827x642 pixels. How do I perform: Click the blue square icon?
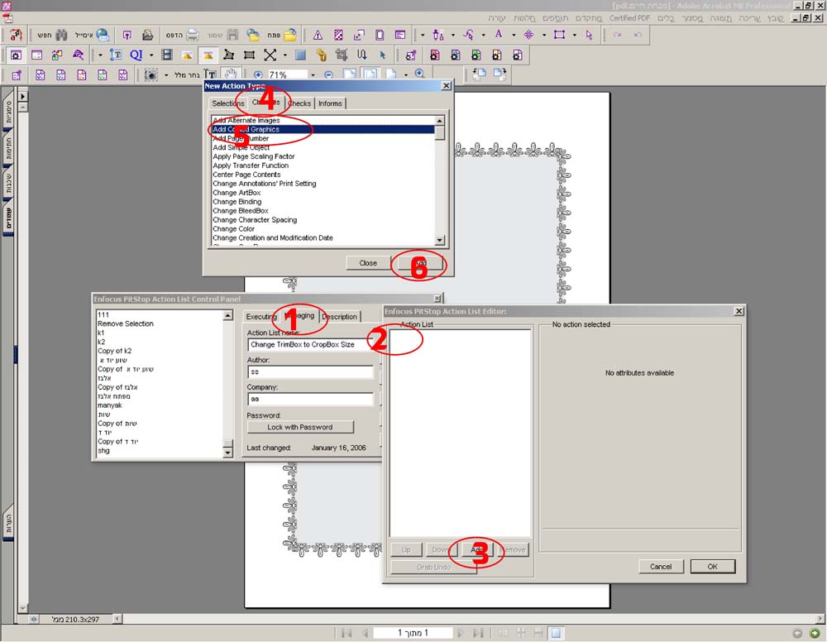(x=300, y=55)
